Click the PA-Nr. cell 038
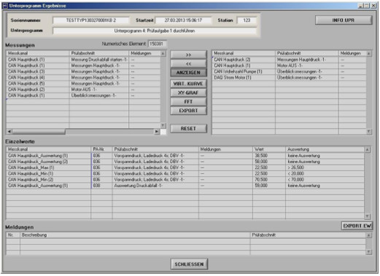Screen dimensions: 380x276 pos(101,186)
